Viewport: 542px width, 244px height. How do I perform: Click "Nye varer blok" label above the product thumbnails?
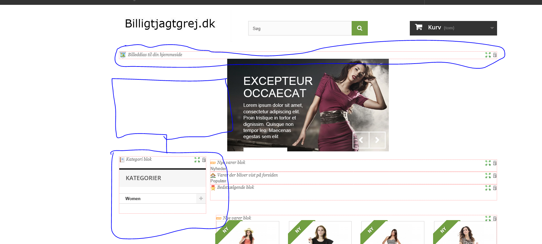237,218
